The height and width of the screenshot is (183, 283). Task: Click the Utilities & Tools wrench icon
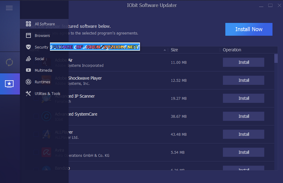[x=28, y=94]
